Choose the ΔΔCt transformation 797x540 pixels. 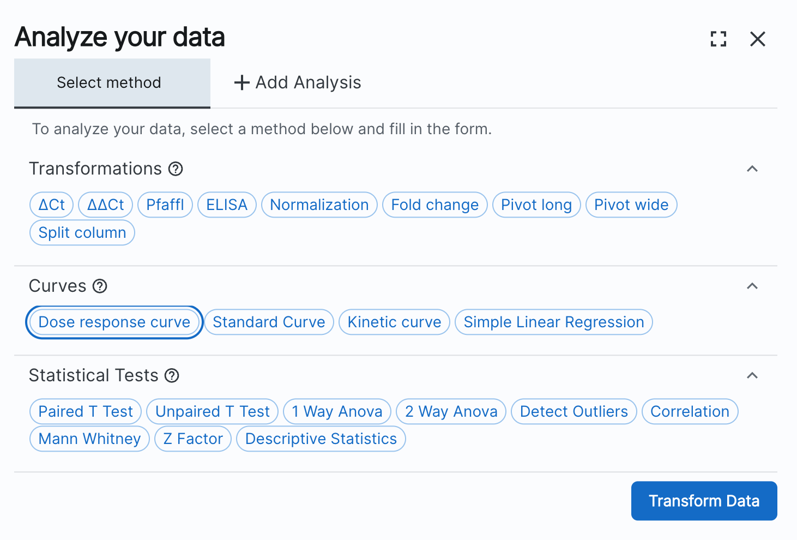point(105,205)
